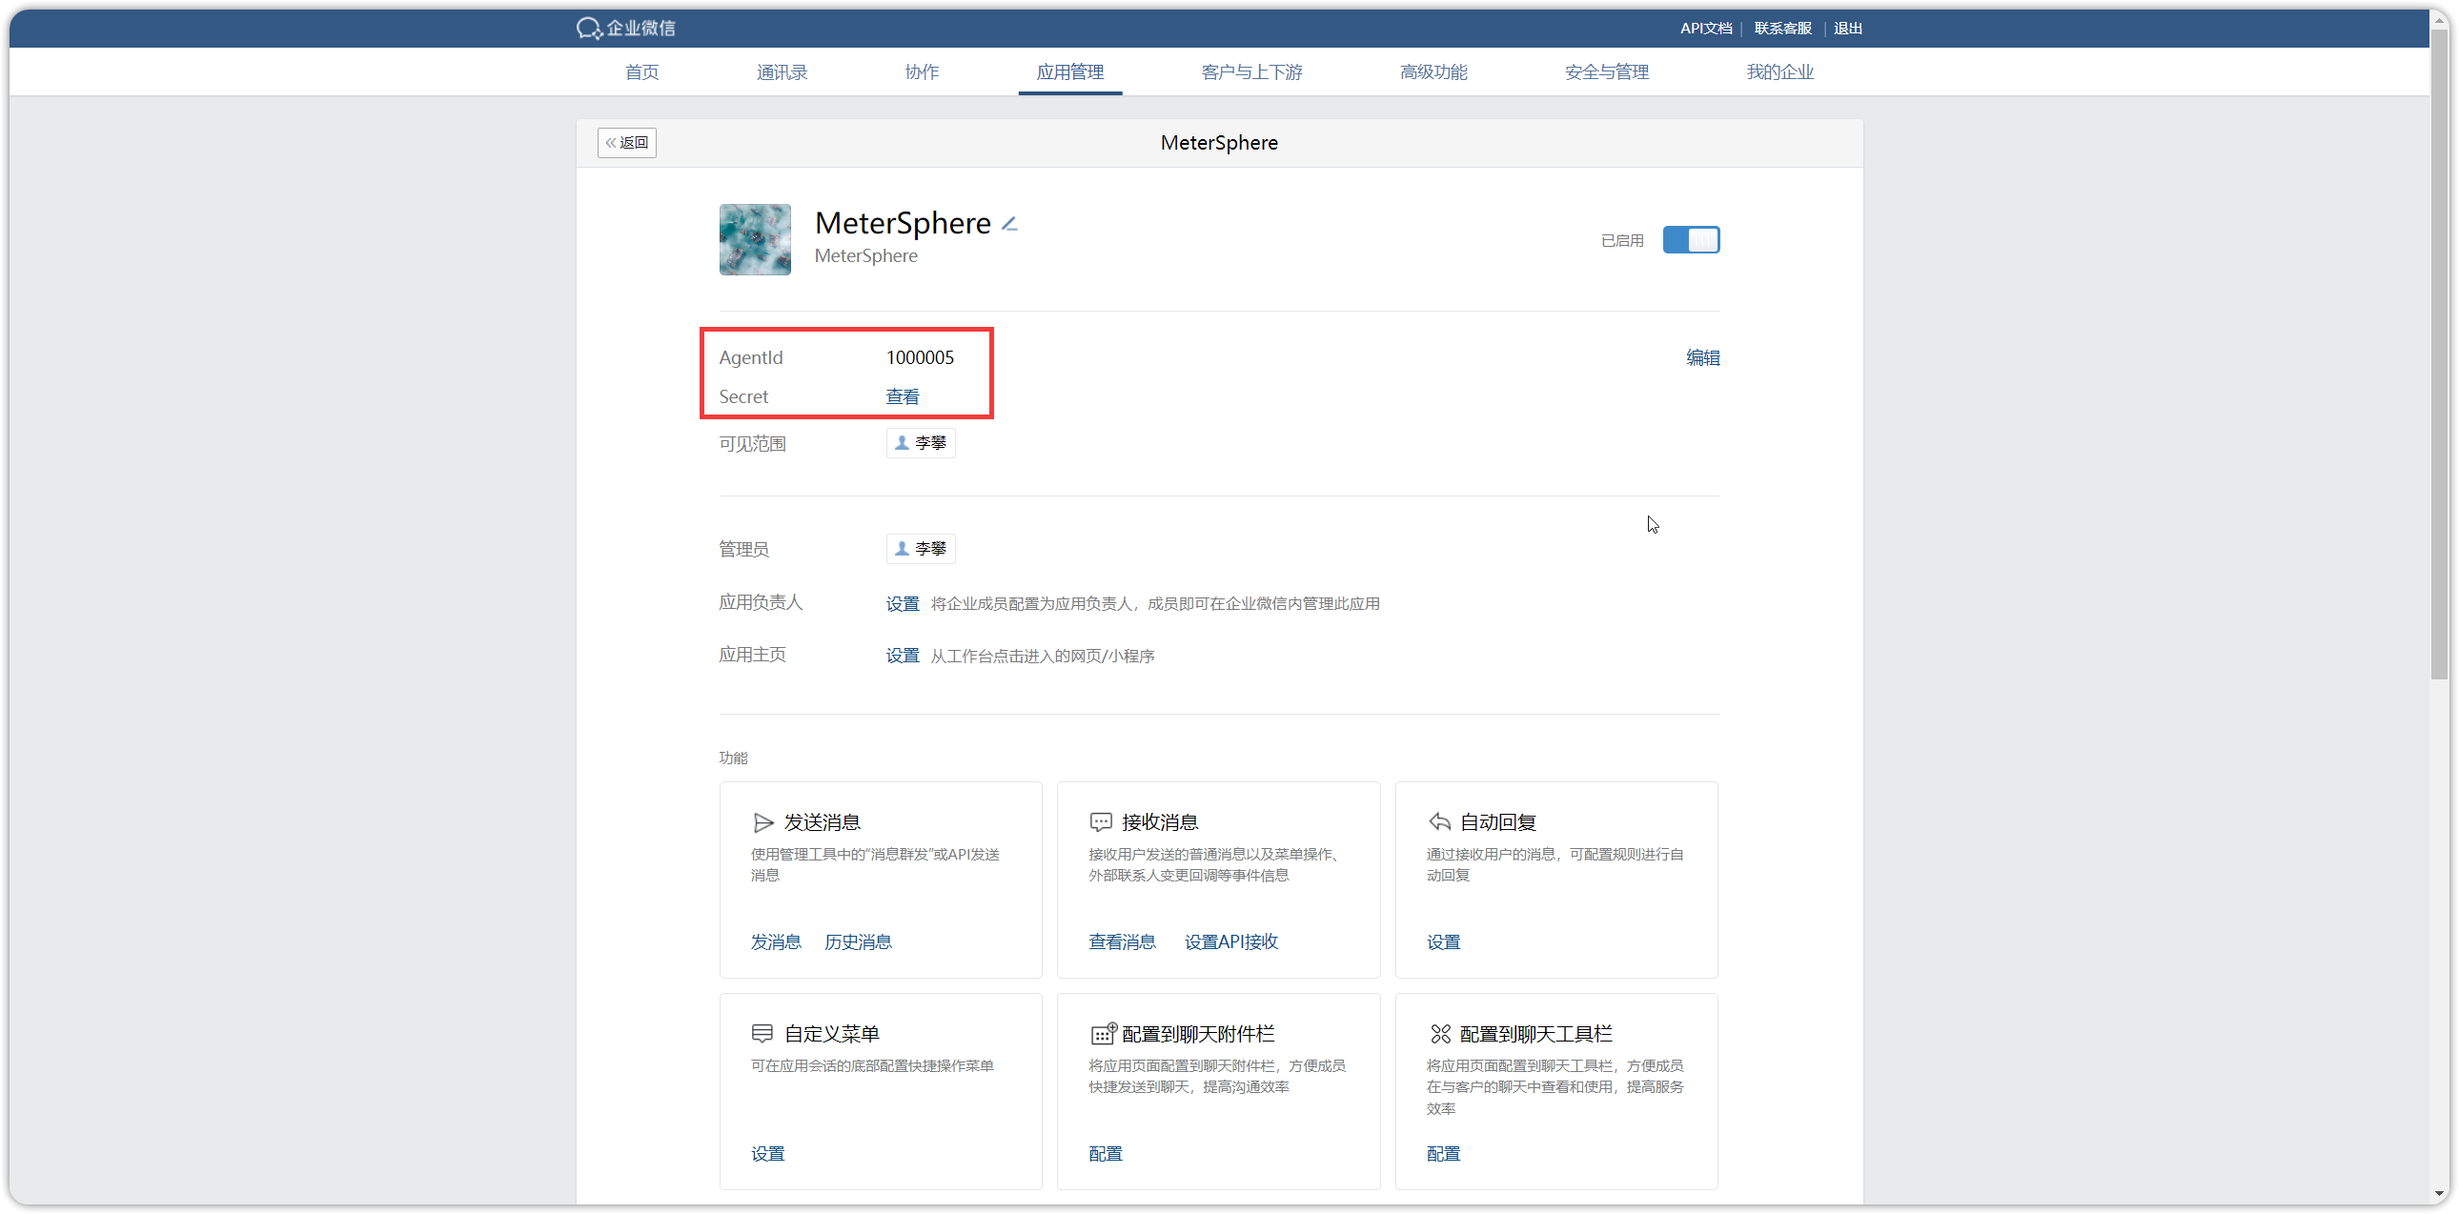This screenshot has width=2459, height=1214.
Task: Click the 配置到聊天附件栏 icon
Action: click(1103, 1034)
